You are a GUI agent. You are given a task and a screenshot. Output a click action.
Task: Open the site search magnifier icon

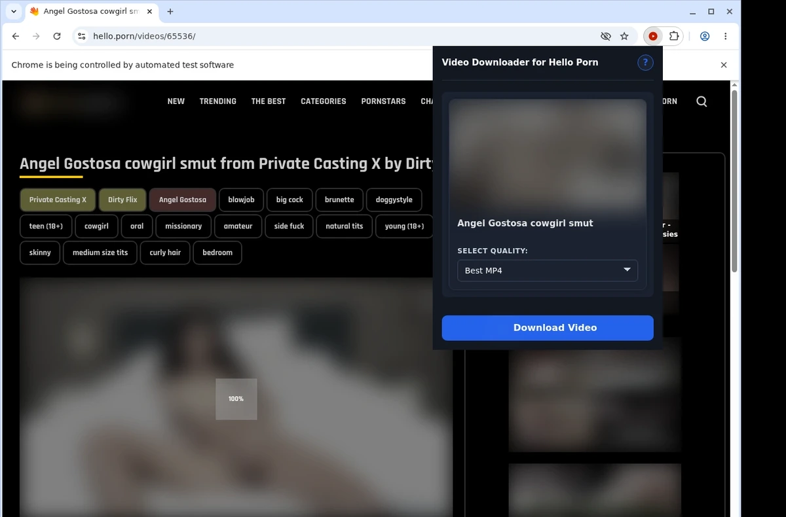coord(702,101)
